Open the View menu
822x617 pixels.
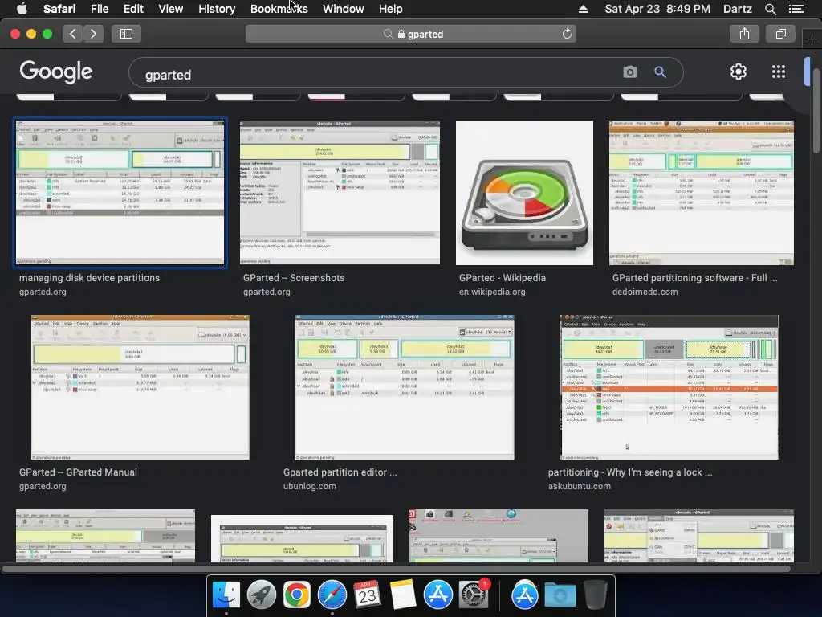[170, 9]
